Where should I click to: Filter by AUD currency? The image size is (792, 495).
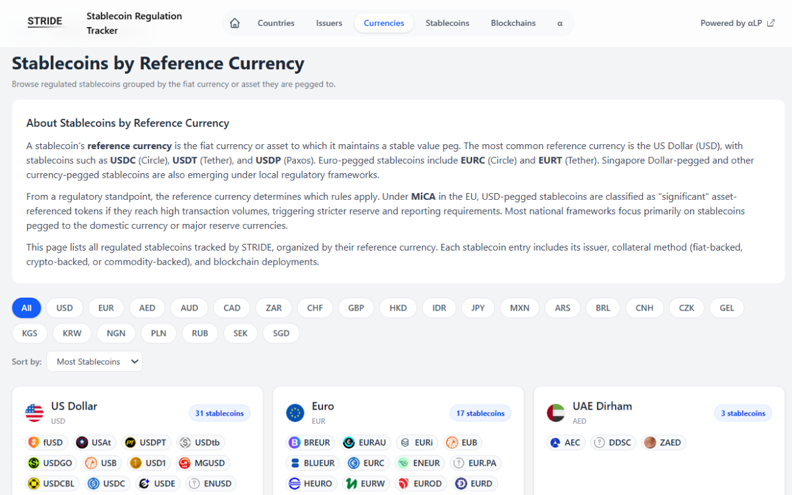pos(189,308)
